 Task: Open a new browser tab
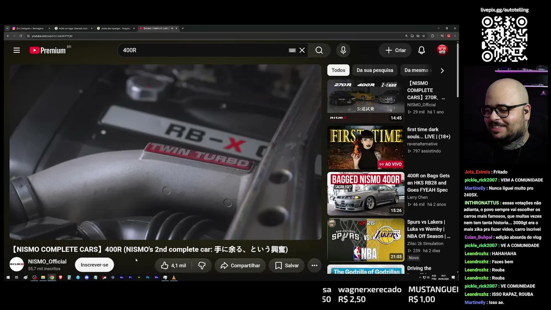point(183,28)
